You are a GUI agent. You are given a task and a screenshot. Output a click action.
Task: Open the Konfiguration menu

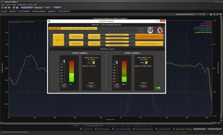coord(22,5)
